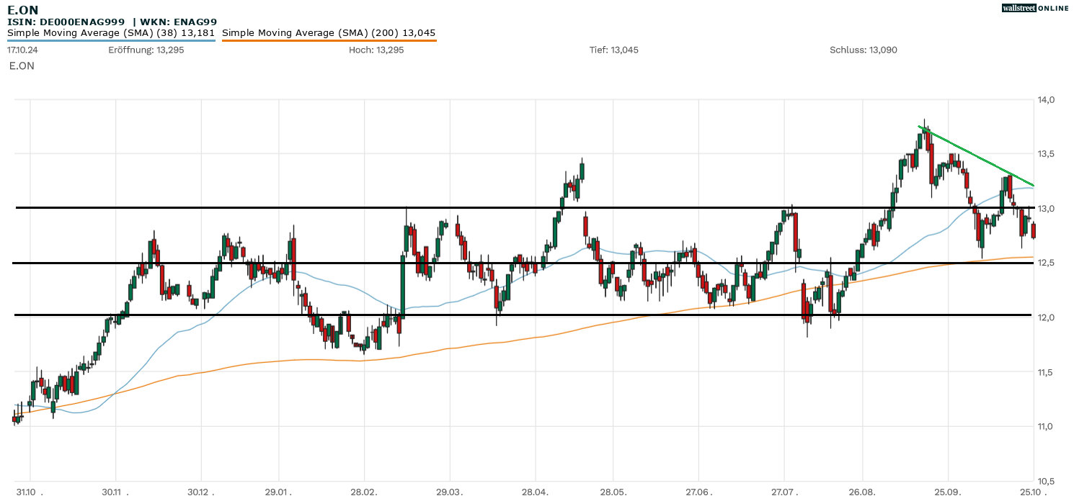Click the blue SMA 38 legend underline
The image size is (1074, 496).
(111, 40)
